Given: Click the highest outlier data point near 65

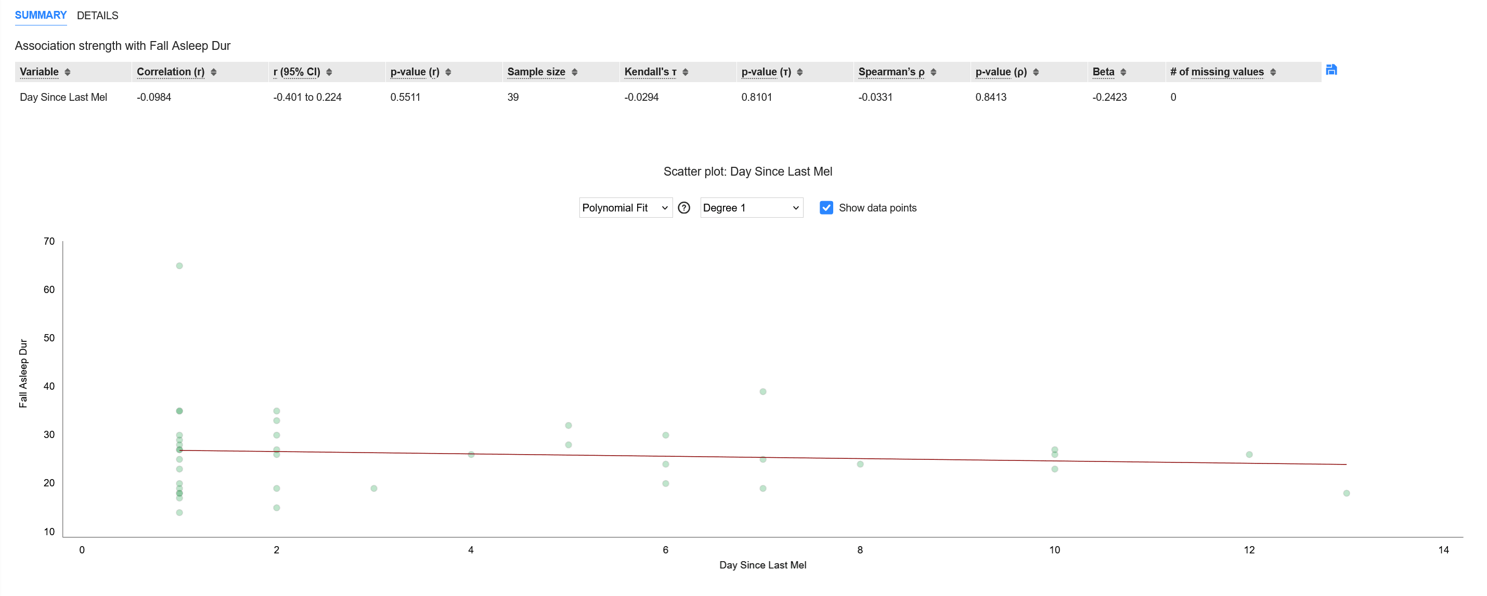Looking at the screenshot, I should tap(179, 266).
